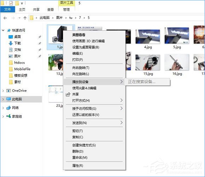This screenshot has width=205, height=177.
Task: Select 网络 in the navigation pane
Action: (x=15, y=108)
